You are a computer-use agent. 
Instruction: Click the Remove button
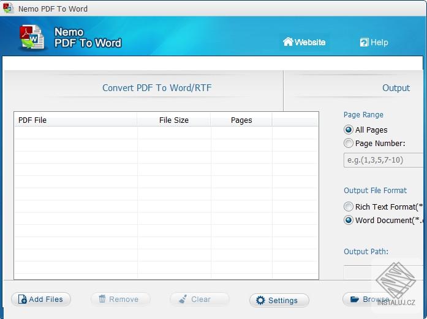pyautogui.click(x=120, y=299)
